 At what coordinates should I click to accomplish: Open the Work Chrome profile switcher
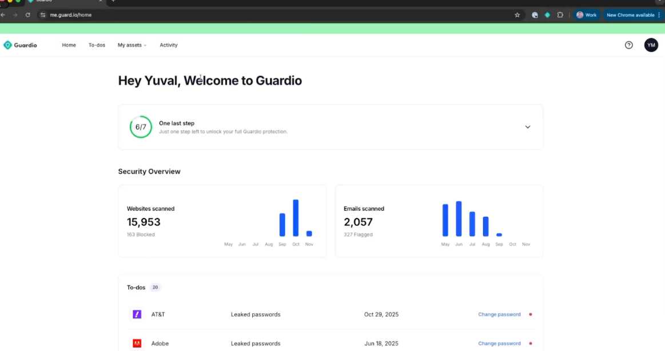click(587, 15)
